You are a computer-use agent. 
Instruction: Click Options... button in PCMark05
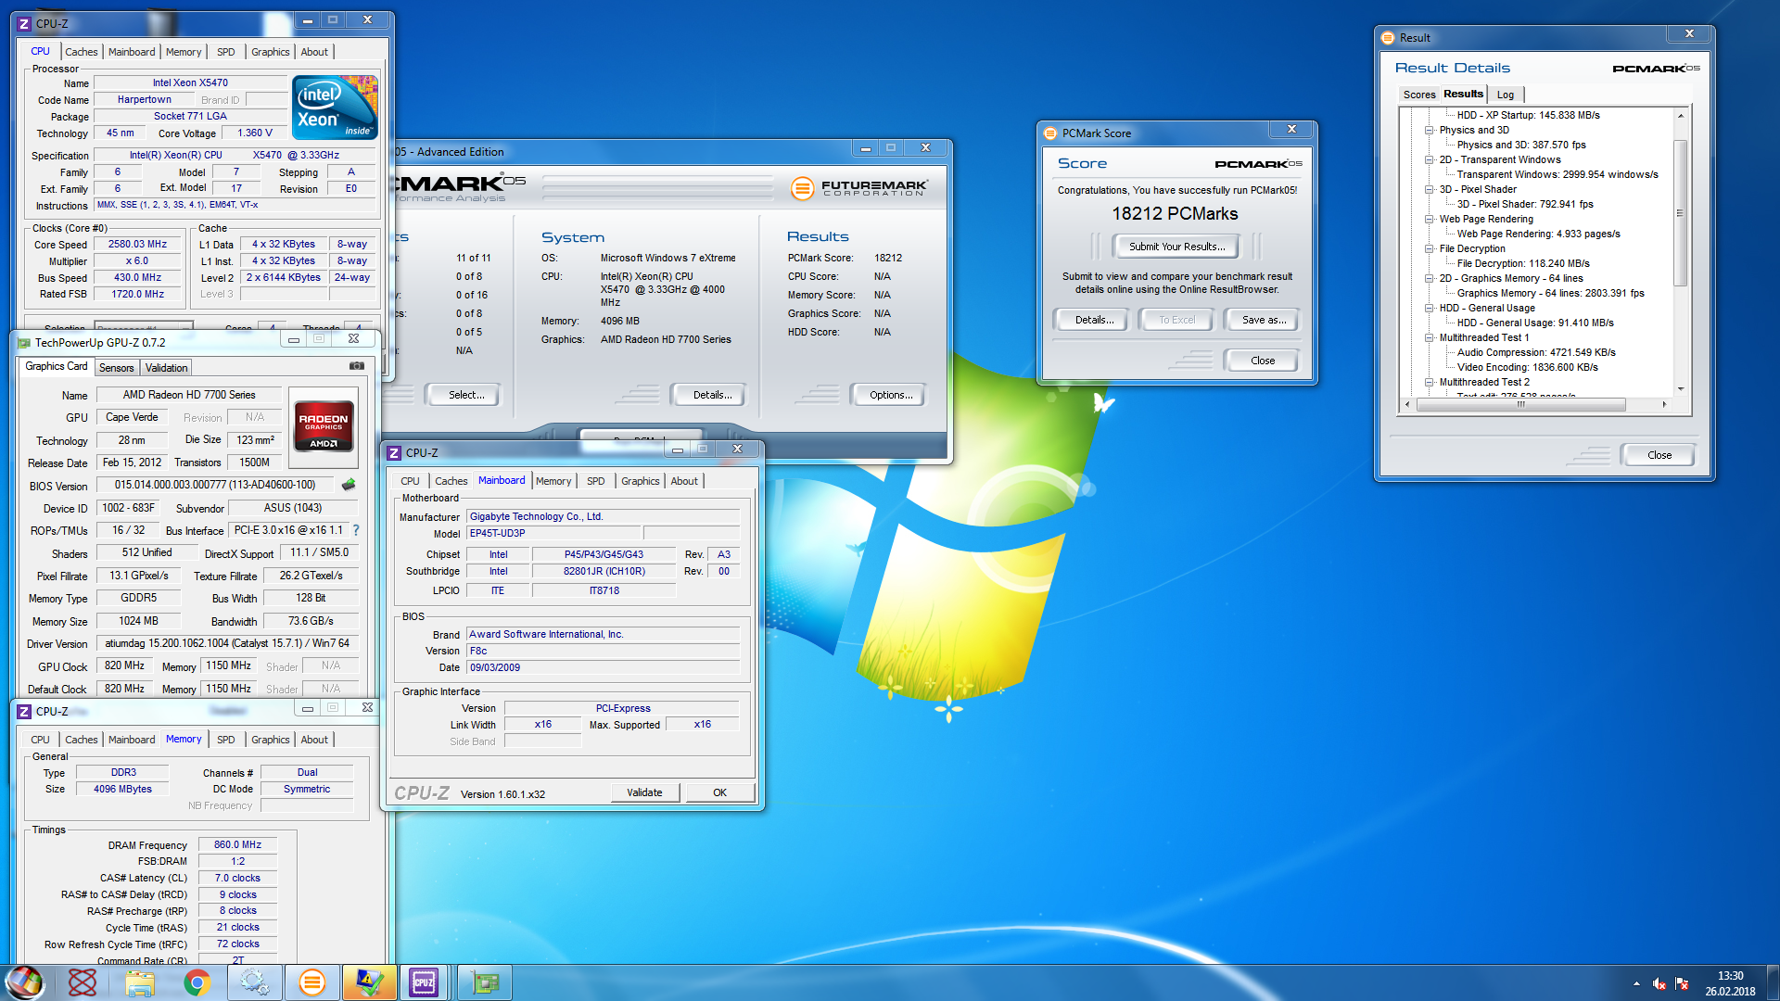[890, 395]
